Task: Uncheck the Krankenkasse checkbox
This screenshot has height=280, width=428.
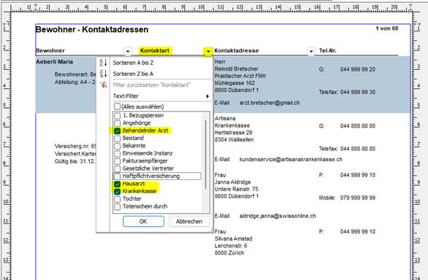Action: pos(117,191)
